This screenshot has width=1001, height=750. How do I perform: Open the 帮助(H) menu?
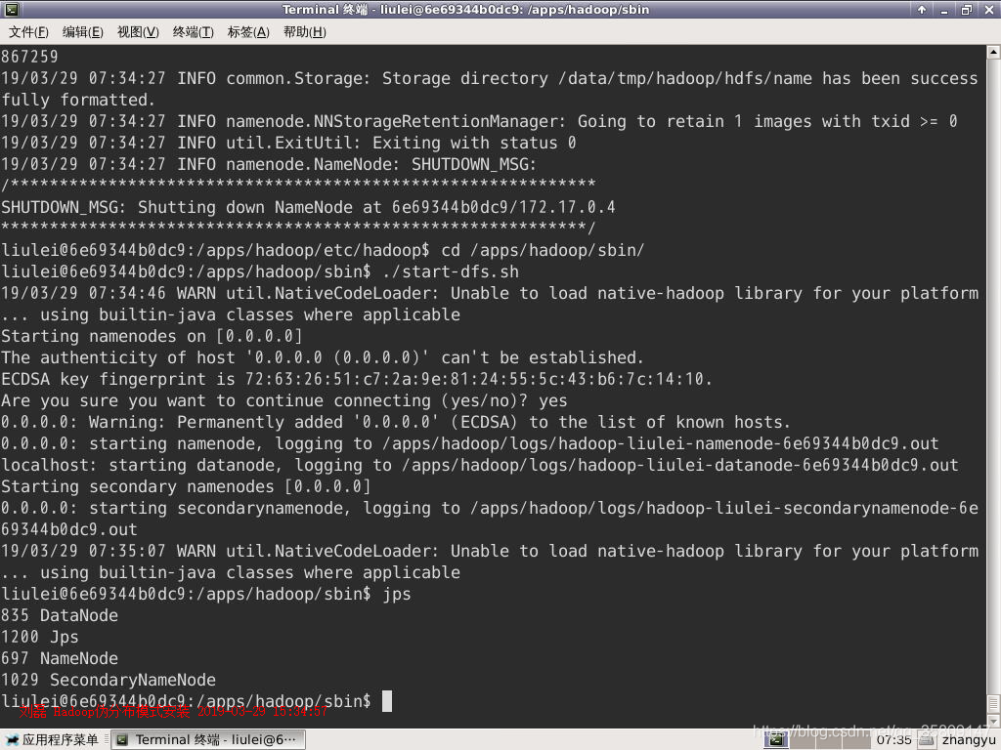305,32
